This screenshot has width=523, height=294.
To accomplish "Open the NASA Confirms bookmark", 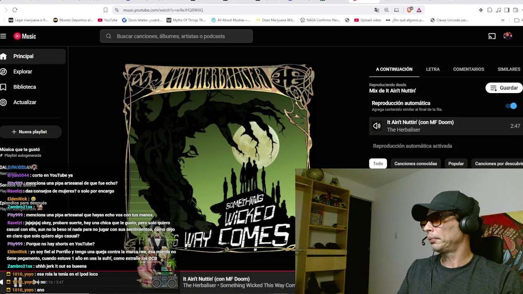I will 320,20.
